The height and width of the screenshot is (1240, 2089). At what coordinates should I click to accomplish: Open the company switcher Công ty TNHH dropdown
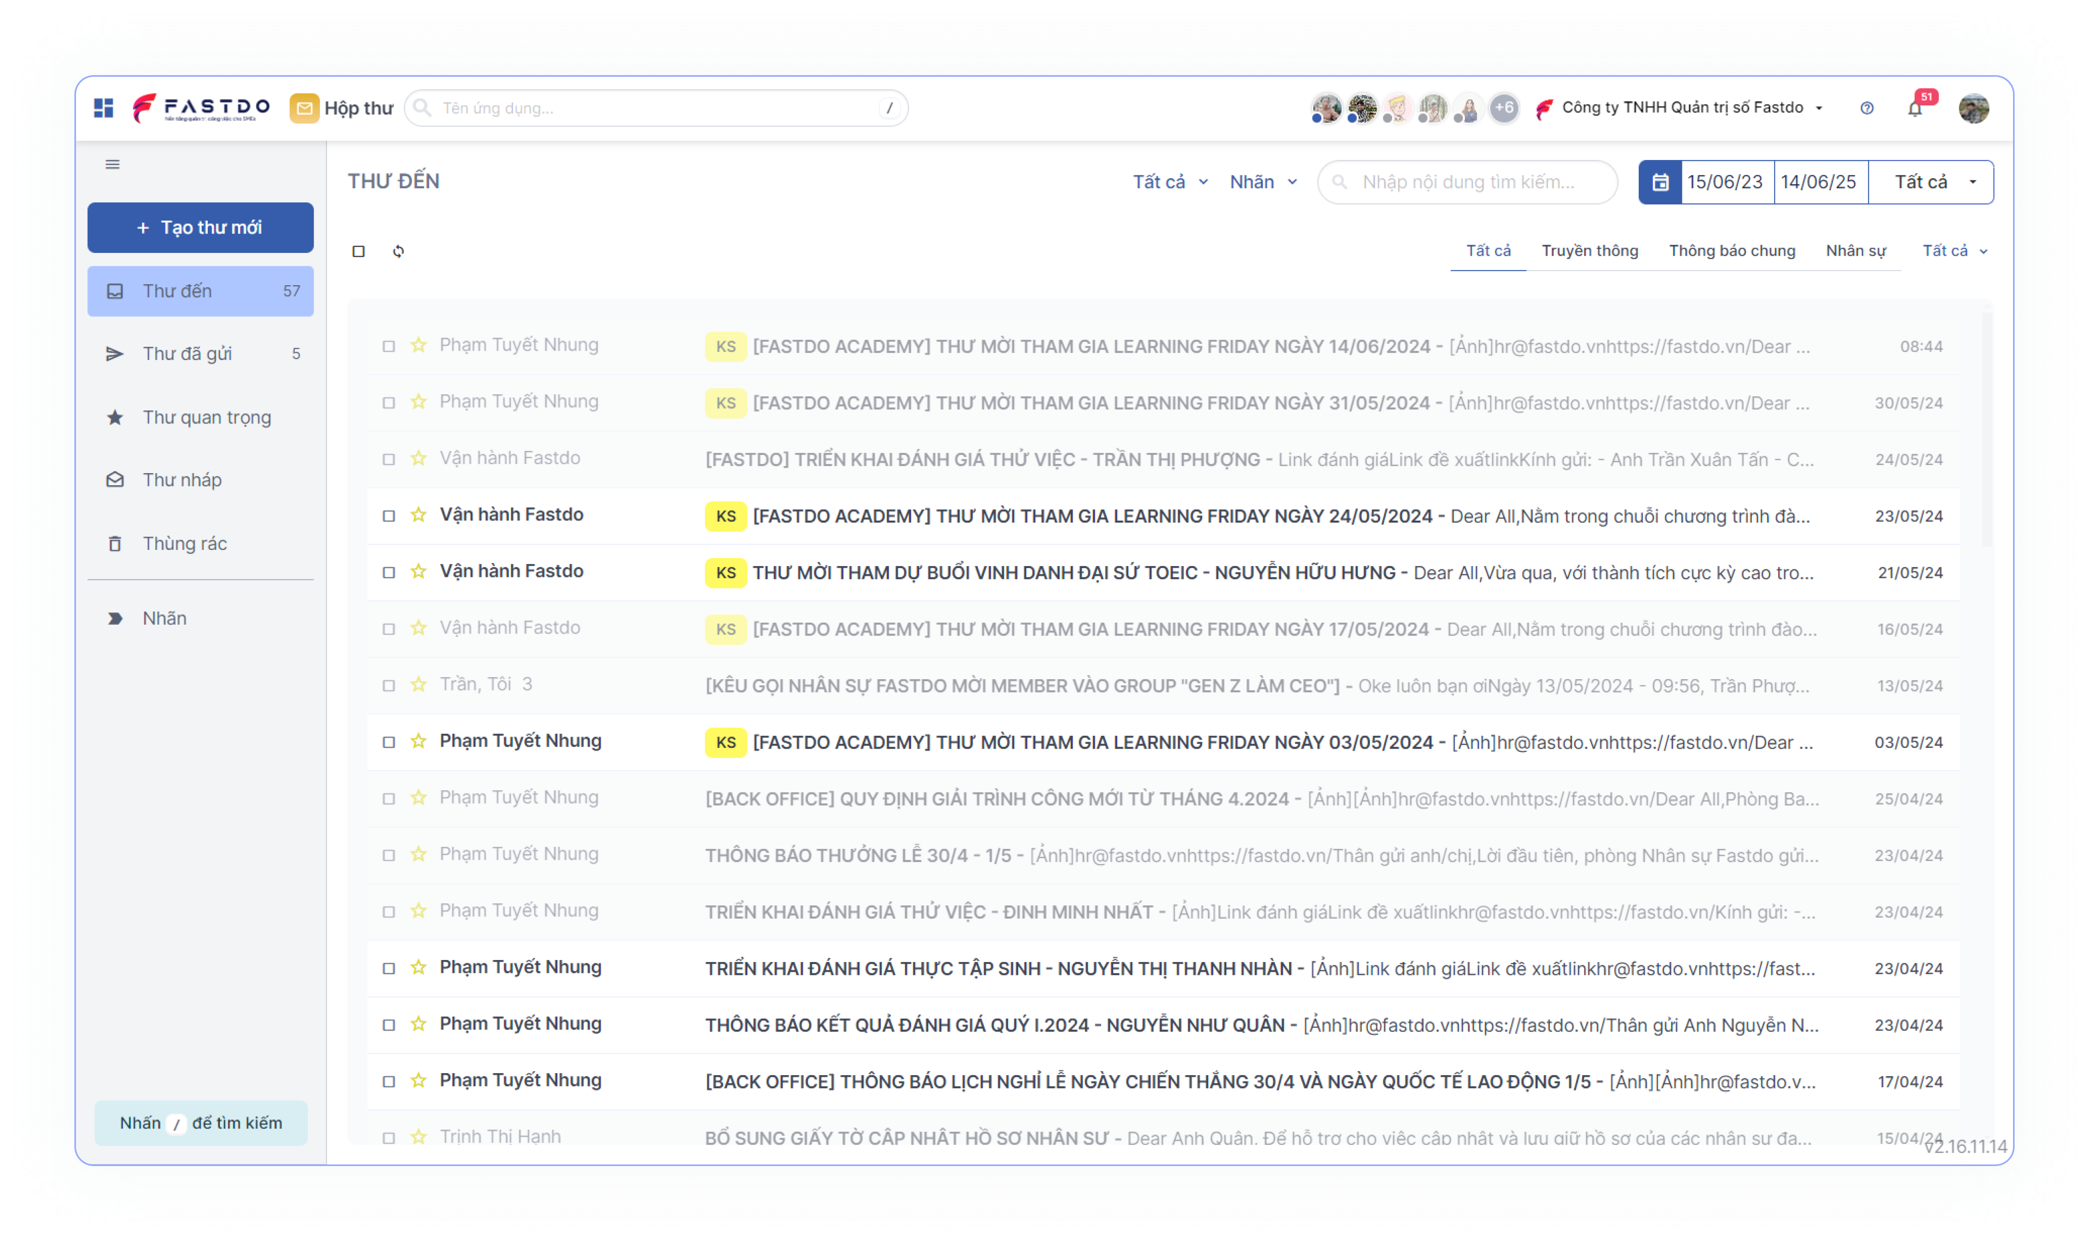point(1680,108)
